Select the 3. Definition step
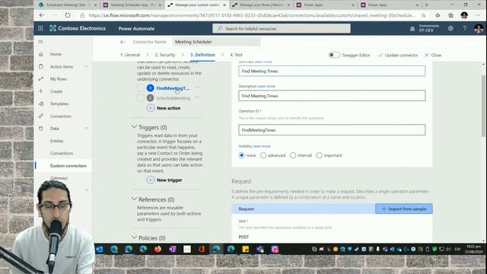 point(202,55)
